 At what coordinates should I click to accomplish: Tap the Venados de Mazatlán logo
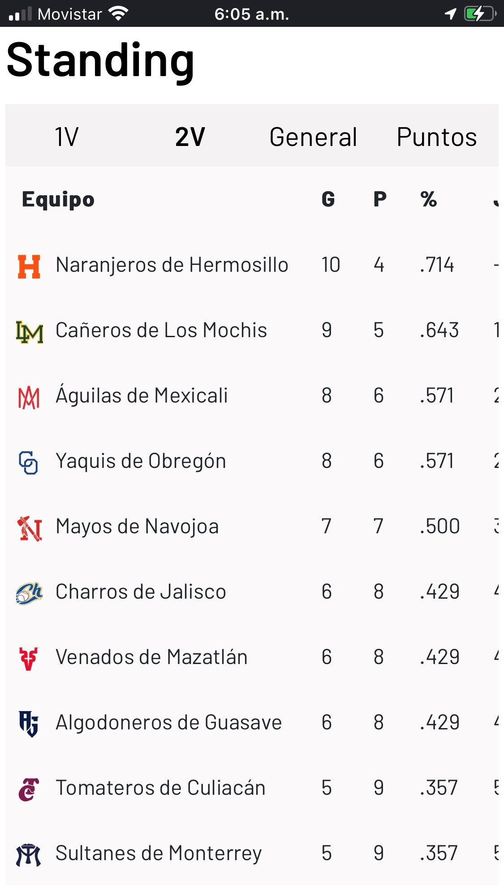pyautogui.click(x=29, y=659)
